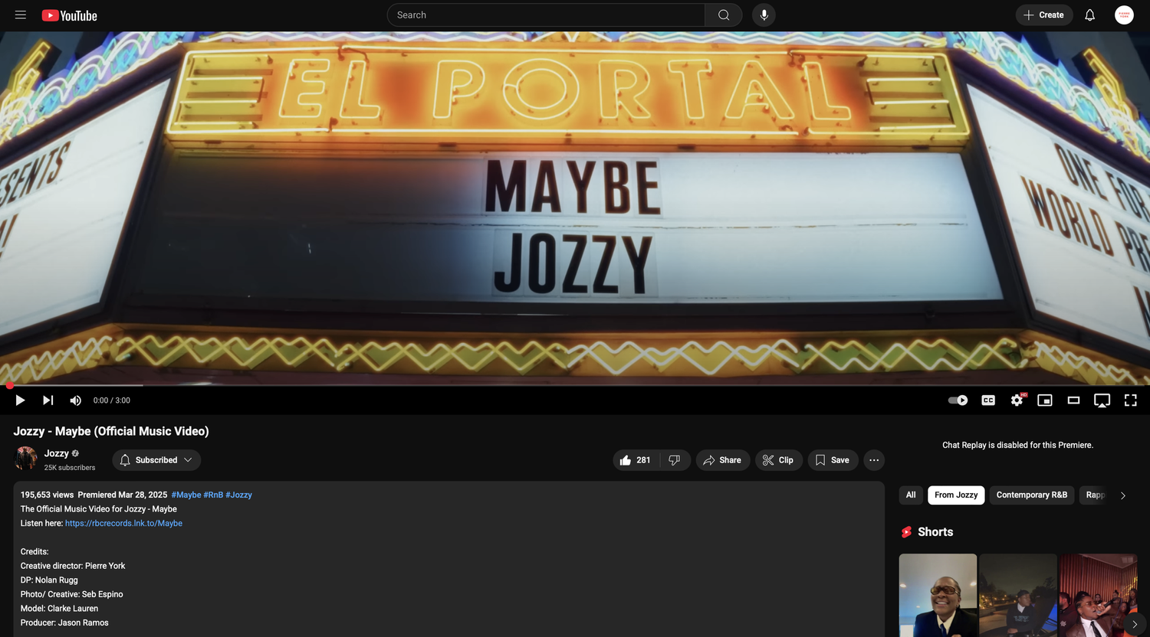The height and width of the screenshot is (637, 1150).
Task: Dislike the video
Action: [675, 460]
